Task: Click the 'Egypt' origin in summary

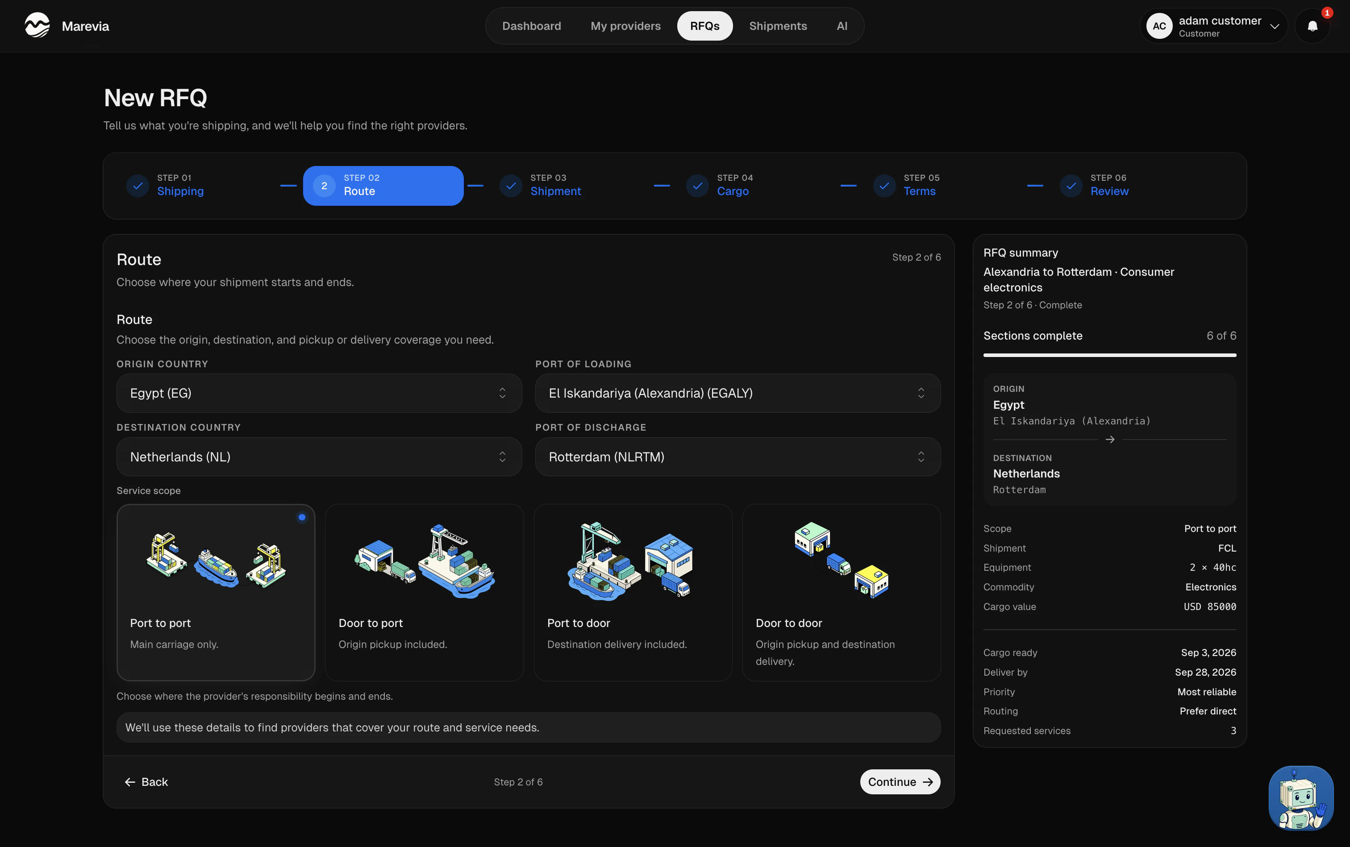Action: point(1008,405)
